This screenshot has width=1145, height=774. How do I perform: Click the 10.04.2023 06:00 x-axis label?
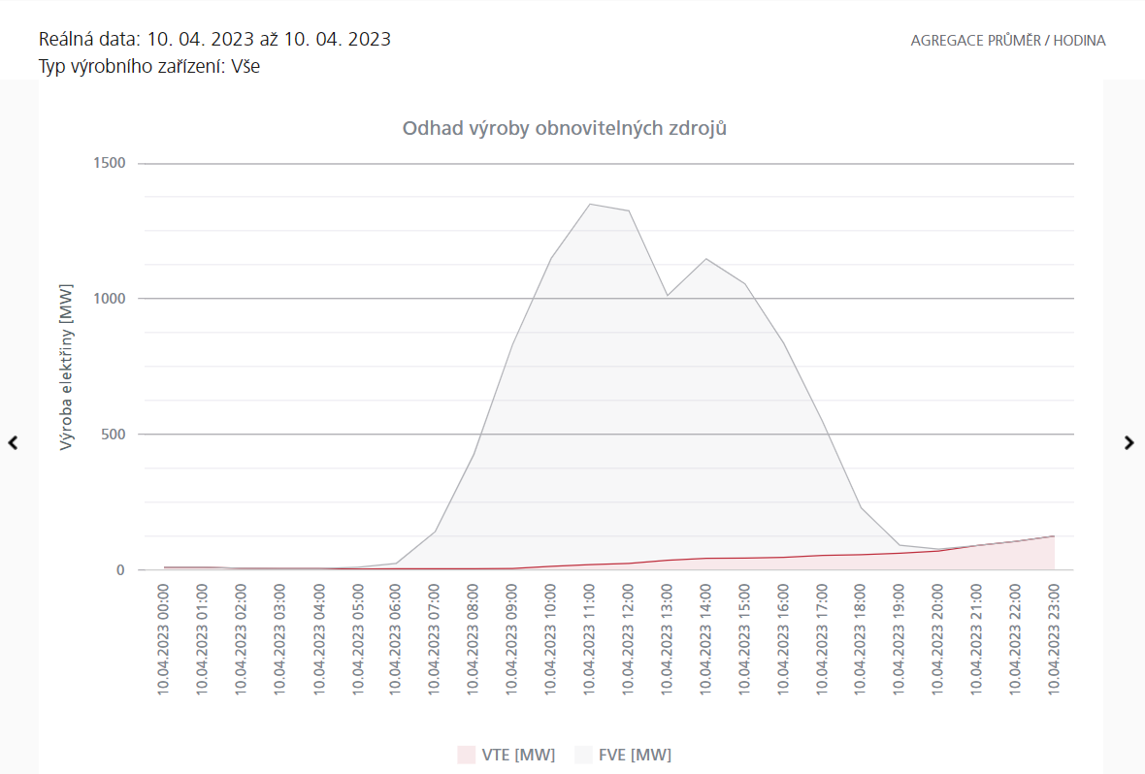tap(395, 639)
